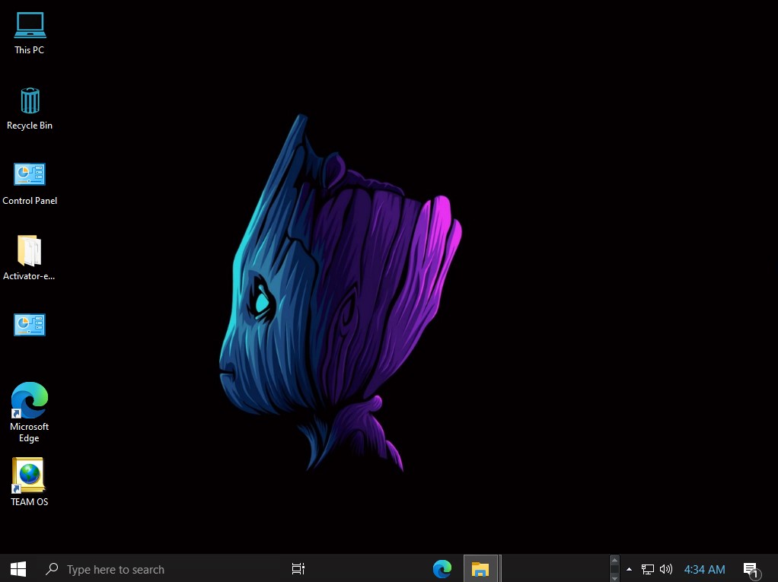Viewport: 778px width, 582px height.
Task: Click the taskbar toolbar scroll down arrow
Action: click(614, 577)
